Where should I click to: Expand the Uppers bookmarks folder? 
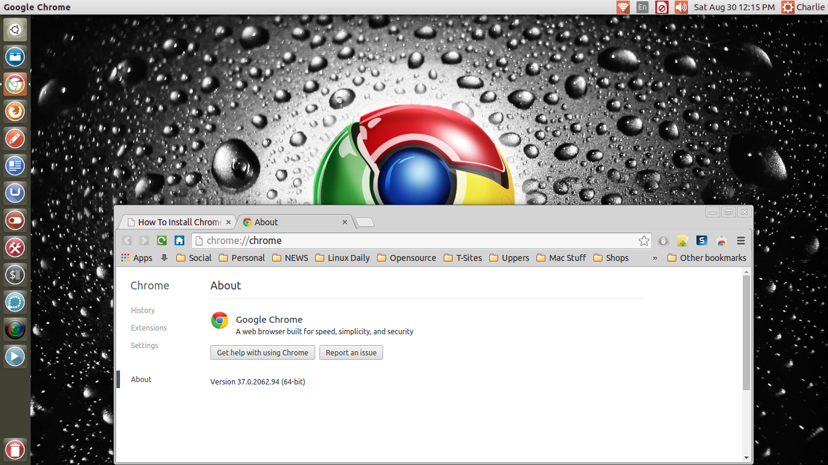click(509, 258)
